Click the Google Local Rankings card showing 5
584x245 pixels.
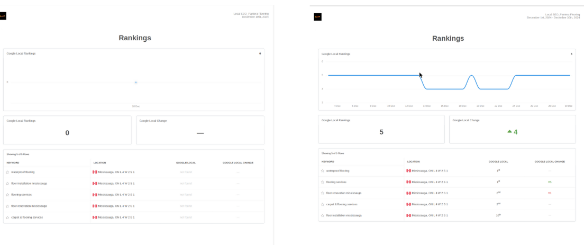tap(381, 129)
